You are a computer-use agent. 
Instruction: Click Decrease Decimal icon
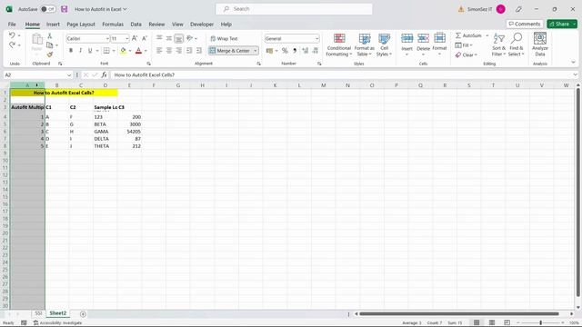pos(316,51)
